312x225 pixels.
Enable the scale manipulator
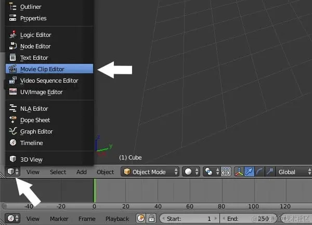tap(270, 171)
